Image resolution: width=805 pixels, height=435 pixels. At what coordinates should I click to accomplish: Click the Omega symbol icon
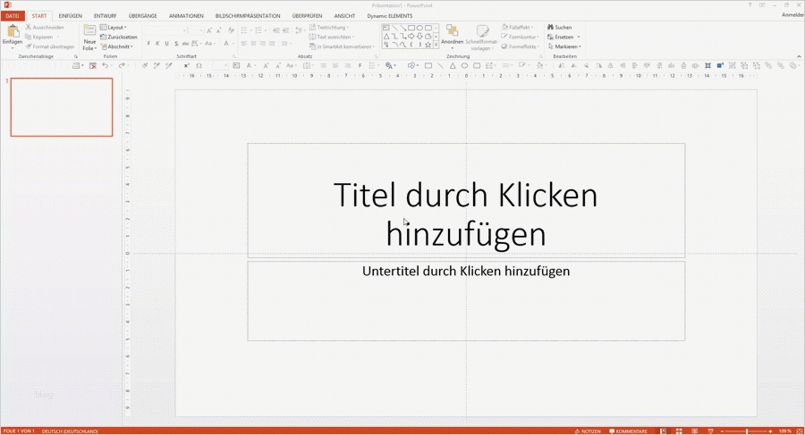[199, 66]
